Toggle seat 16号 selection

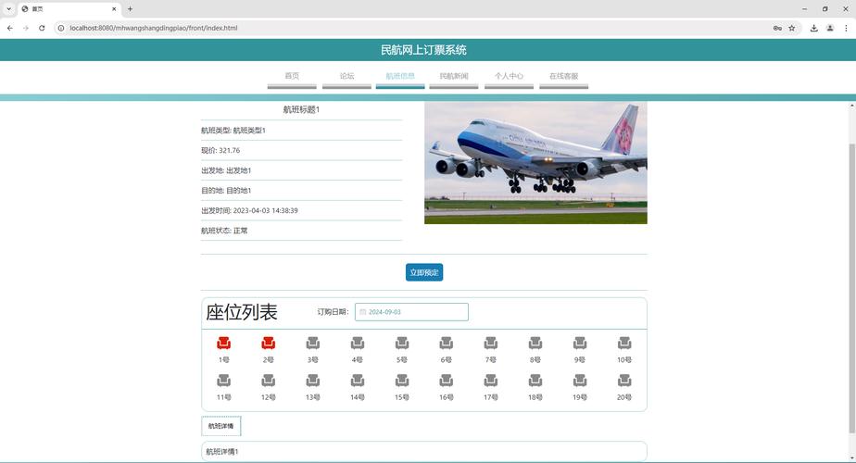tap(446, 381)
